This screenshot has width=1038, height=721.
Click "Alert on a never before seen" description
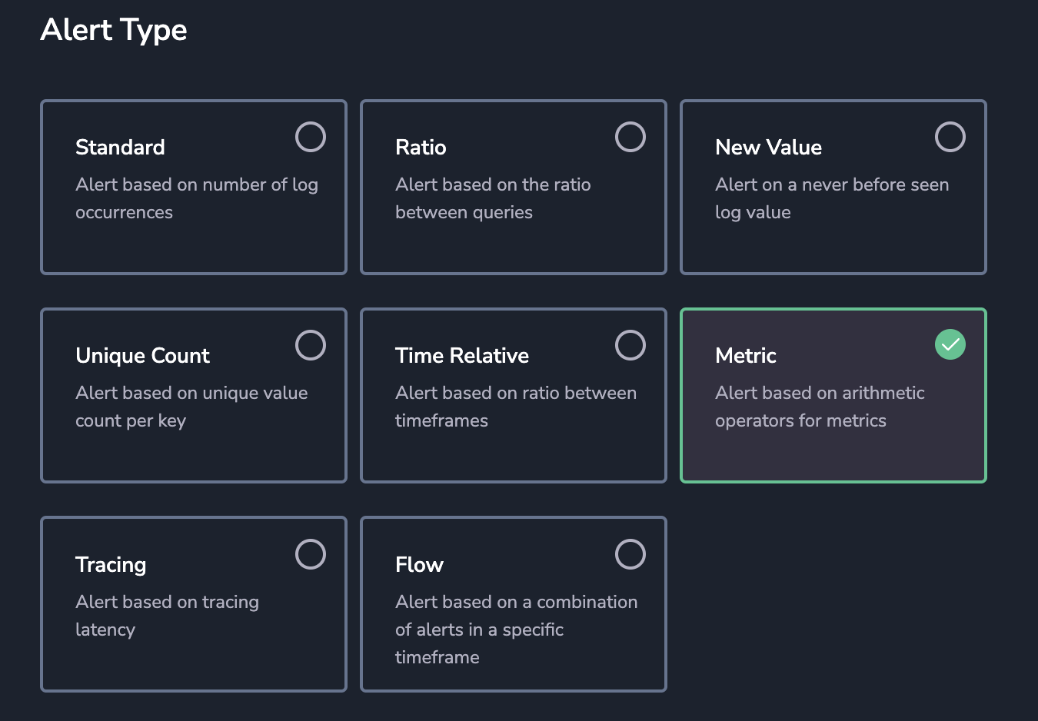pos(831,185)
